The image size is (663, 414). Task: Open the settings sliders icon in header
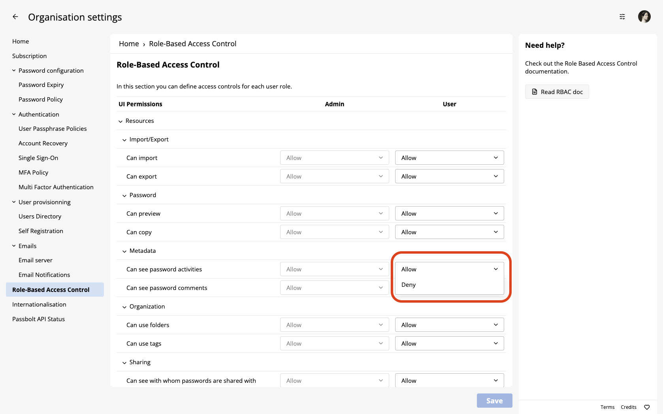pyautogui.click(x=622, y=17)
